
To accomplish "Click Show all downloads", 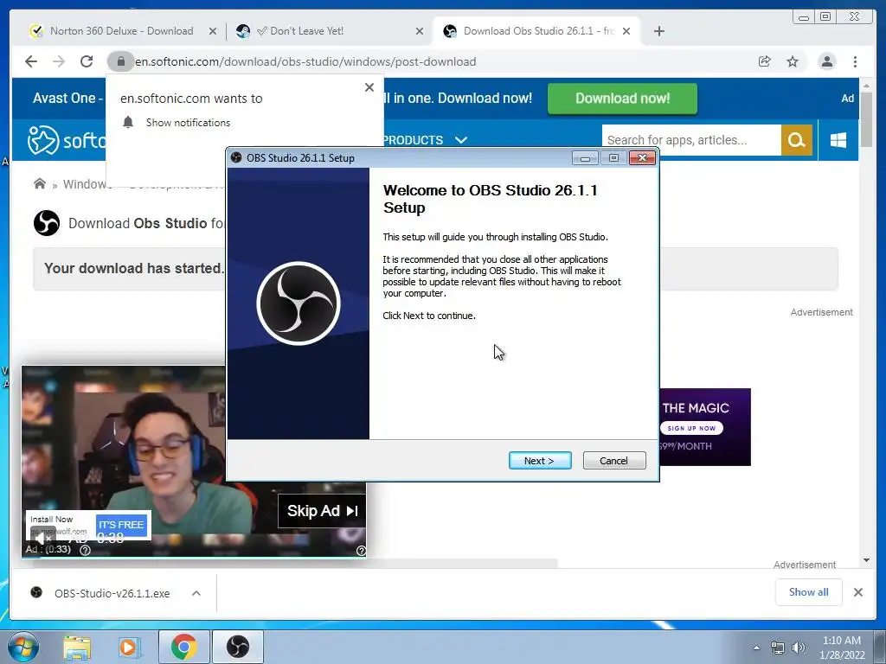I will pyautogui.click(x=809, y=592).
